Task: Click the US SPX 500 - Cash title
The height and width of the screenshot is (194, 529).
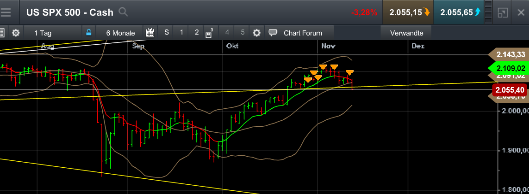Action: click(70, 13)
